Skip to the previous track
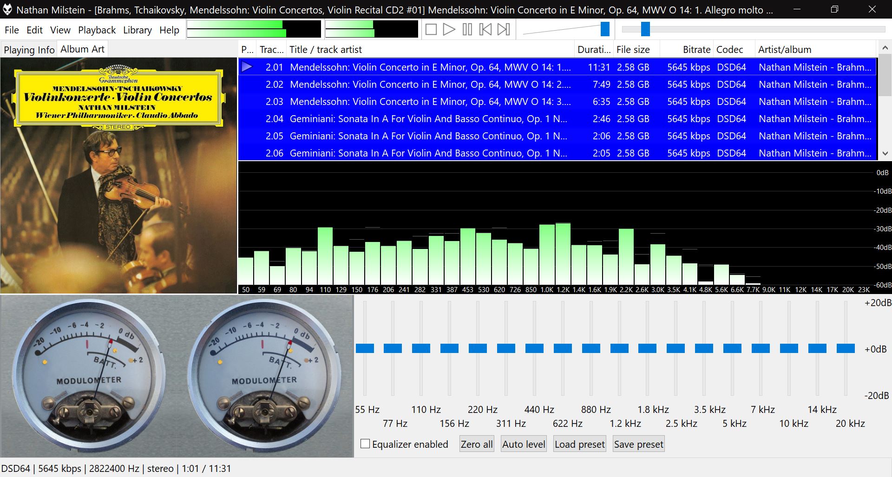 (x=485, y=30)
